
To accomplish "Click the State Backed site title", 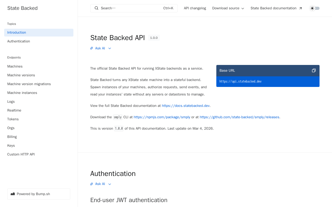I will pos(22,8).
